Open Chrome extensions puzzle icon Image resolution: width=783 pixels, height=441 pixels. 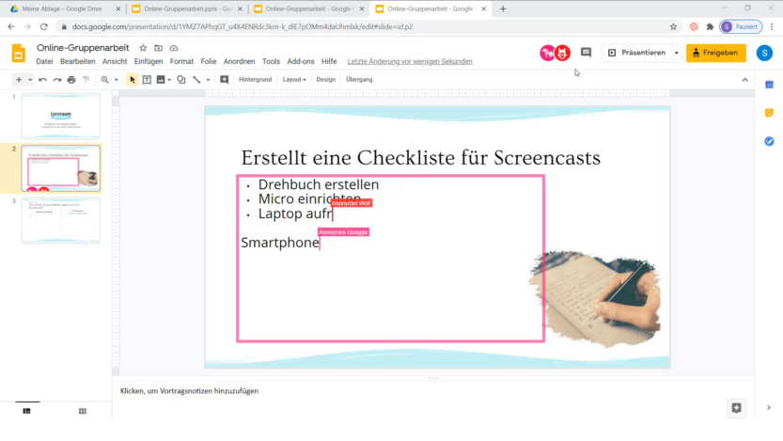pos(710,27)
